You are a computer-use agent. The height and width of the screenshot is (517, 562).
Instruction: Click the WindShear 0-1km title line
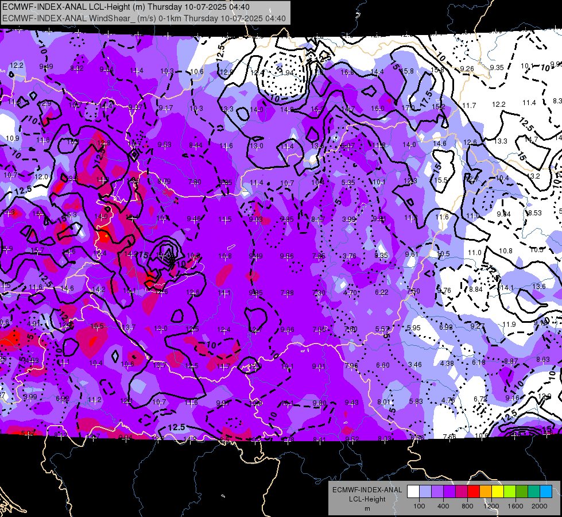coord(144,18)
